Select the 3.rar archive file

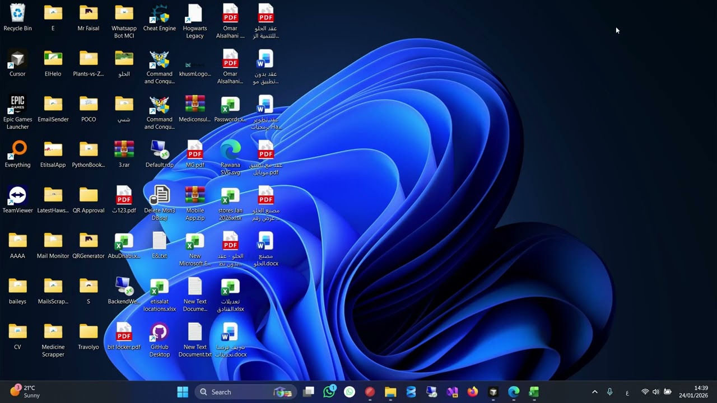[124, 154]
